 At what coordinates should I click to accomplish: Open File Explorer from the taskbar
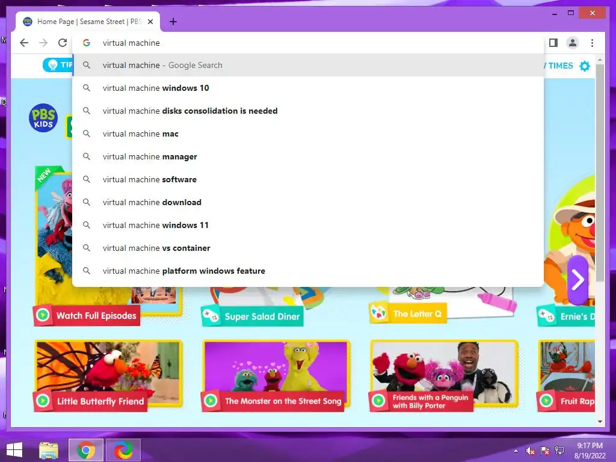click(49, 450)
